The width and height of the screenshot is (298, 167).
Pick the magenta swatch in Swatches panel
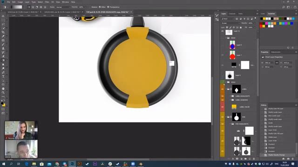267,24
